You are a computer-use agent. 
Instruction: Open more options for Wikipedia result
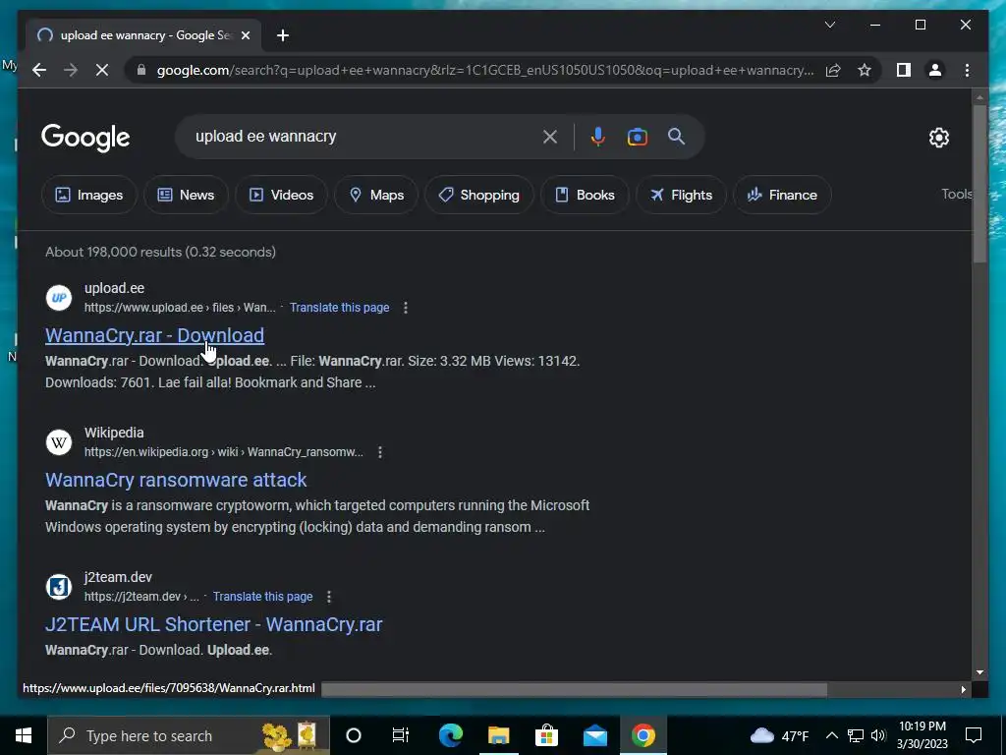coord(380,452)
